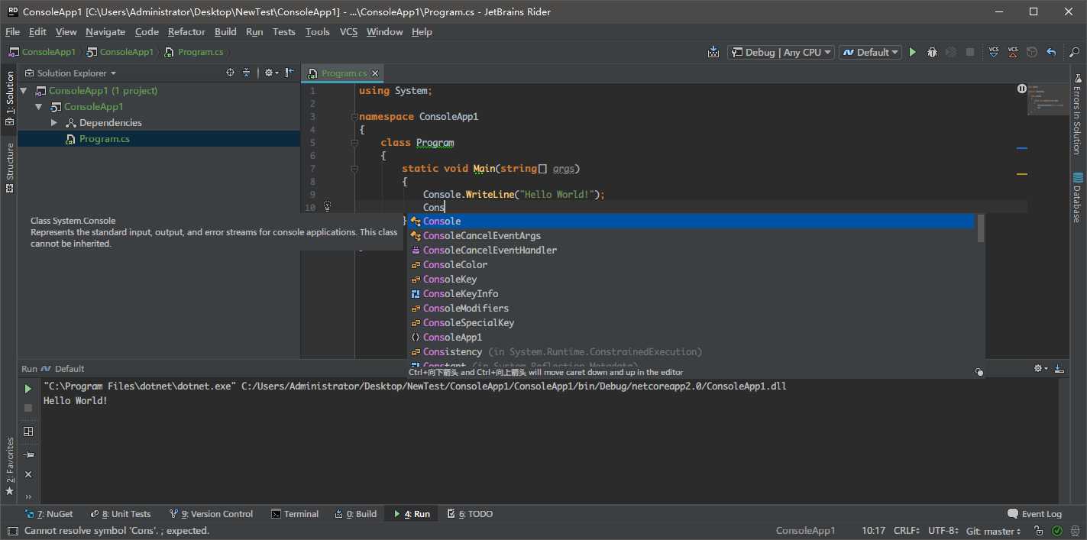Open the Version Control tool window
The width and height of the screenshot is (1087, 540).
[x=212, y=514]
